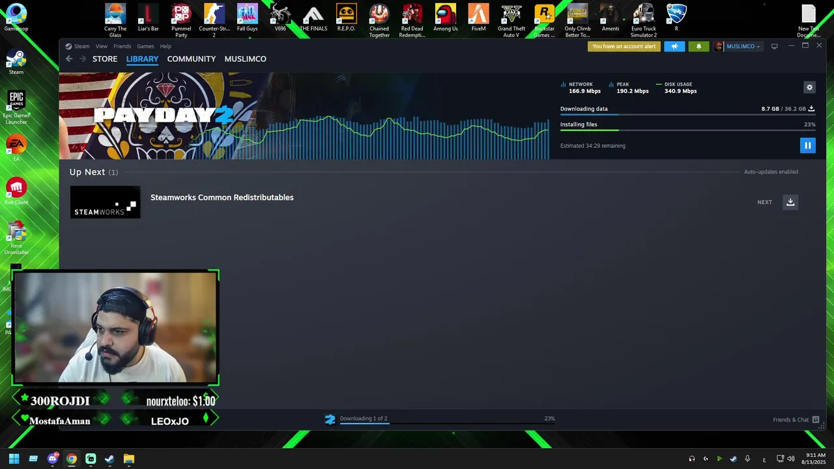Viewport: 834px width, 469px height.
Task: Open the EA app desktop icon
Action: pos(16,148)
